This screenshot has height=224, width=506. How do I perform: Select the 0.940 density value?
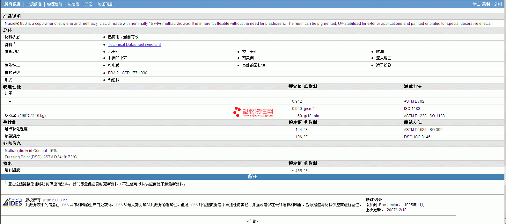[x=297, y=109]
